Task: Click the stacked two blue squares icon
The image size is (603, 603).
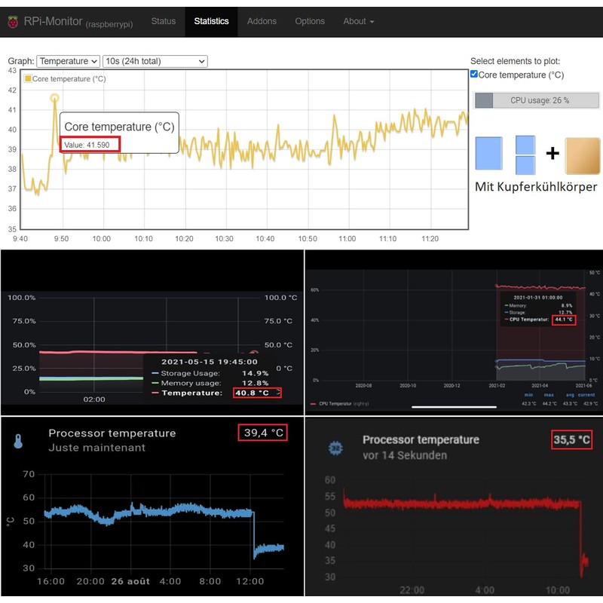Action: pos(525,155)
